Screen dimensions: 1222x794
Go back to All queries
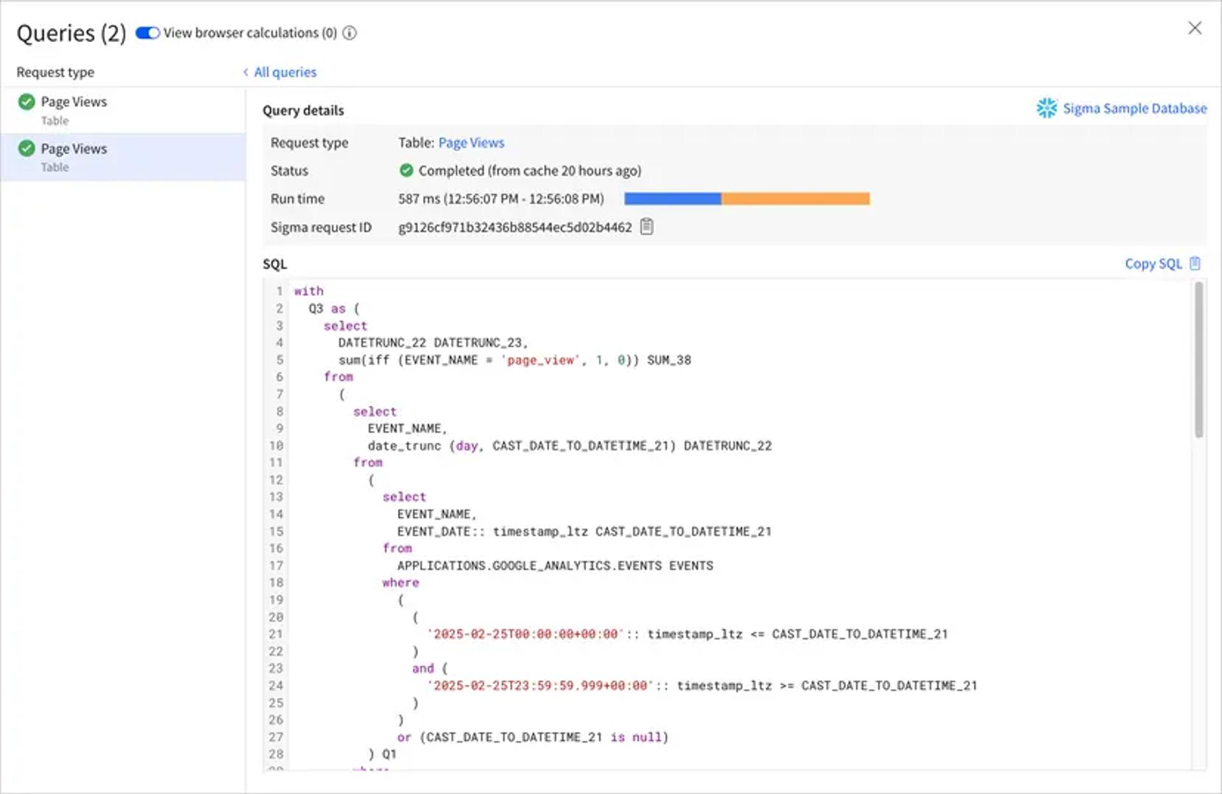pyautogui.click(x=285, y=72)
